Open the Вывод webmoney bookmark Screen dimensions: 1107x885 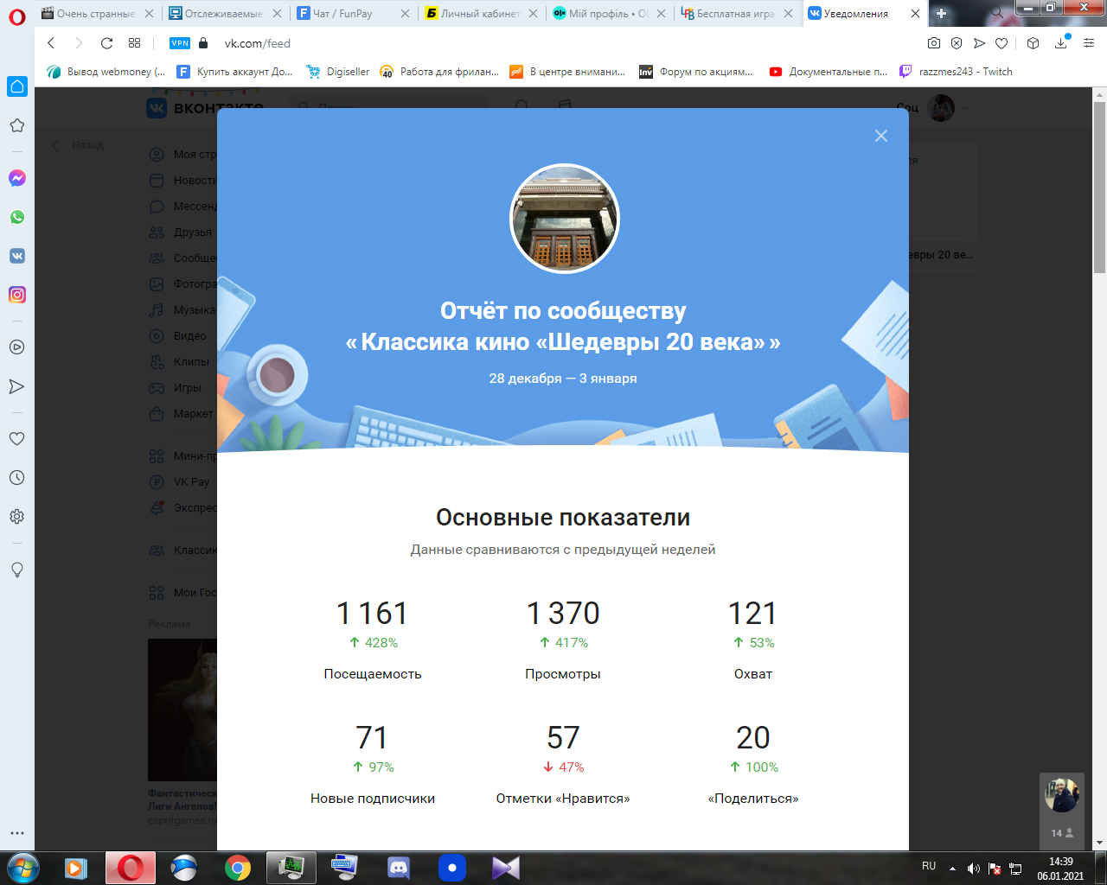pyautogui.click(x=106, y=72)
